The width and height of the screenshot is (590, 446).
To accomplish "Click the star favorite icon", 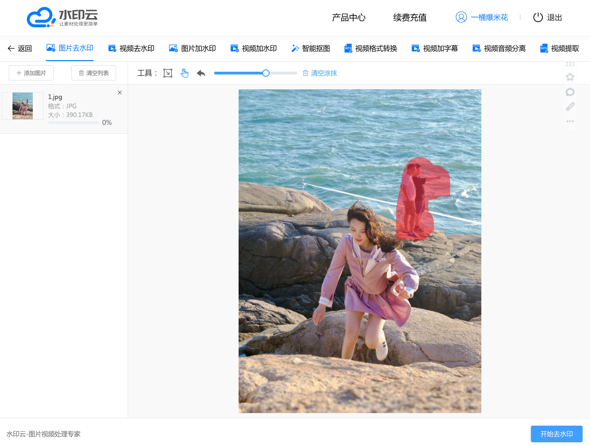I will pos(570,77).
